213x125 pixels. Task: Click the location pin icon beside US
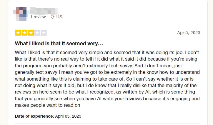(x=53, y=17)
